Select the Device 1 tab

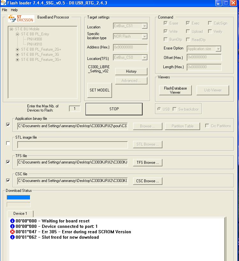coord(20,214)
